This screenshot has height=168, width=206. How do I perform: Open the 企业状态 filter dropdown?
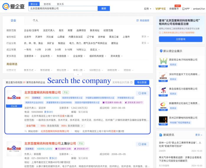pos(46,56)
